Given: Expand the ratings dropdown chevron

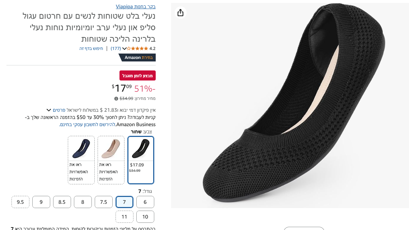Looking at the screenshot, I should [x=124, y=49].
